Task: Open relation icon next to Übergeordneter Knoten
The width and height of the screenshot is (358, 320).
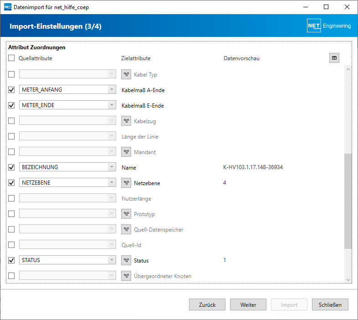Action: pos(126,276)
